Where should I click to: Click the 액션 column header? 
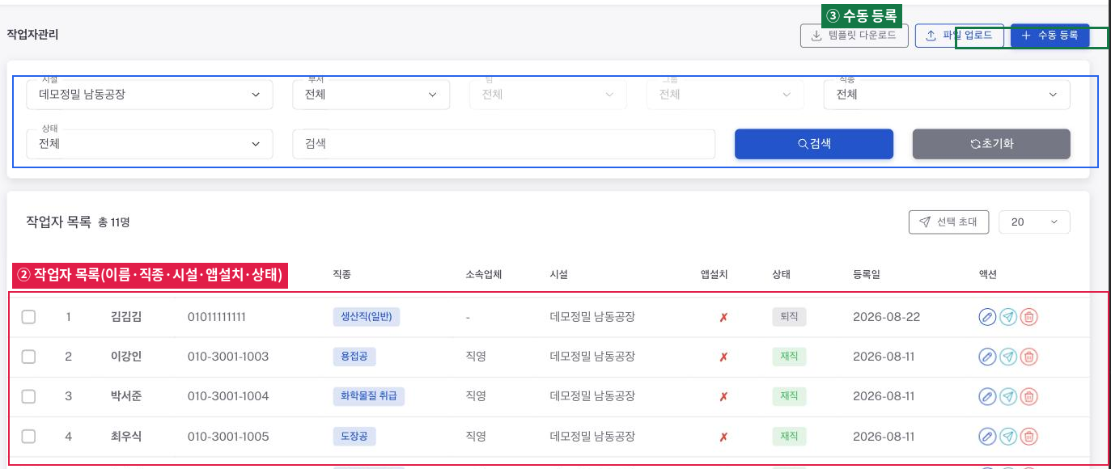pos(988,275)
